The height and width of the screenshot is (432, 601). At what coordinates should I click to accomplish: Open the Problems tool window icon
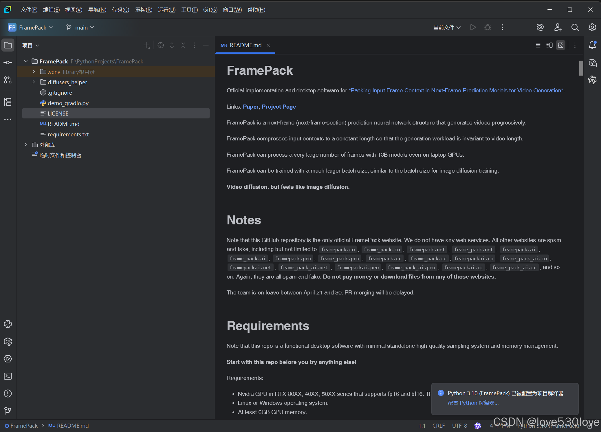(8, 393)
